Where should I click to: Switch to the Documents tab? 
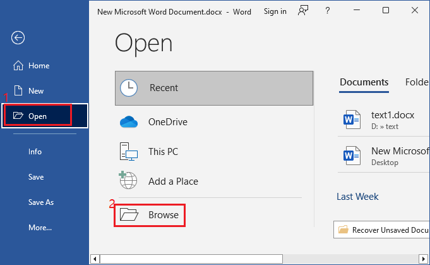click(x=364, y=82)
